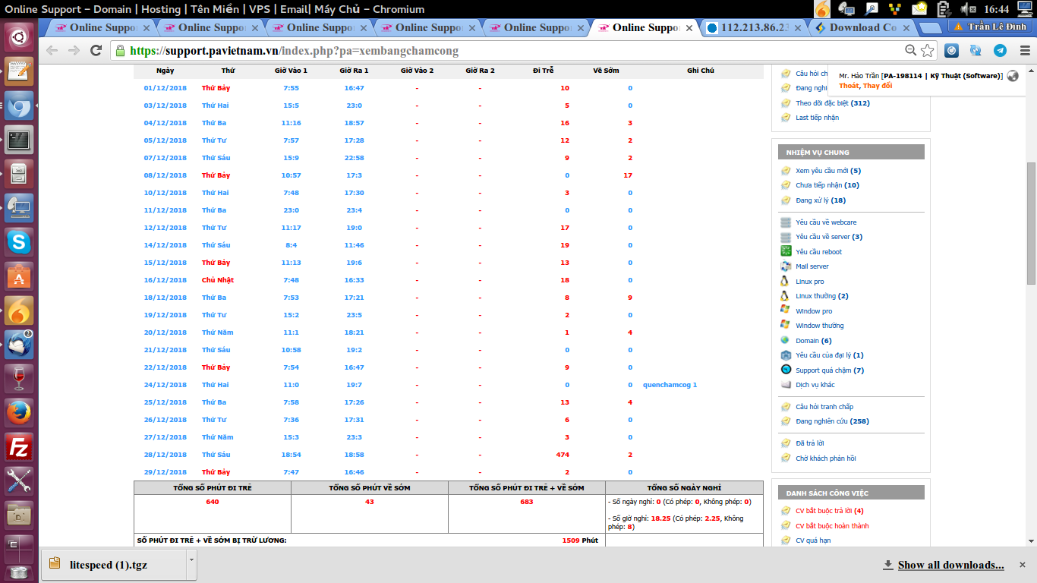The height and width of the screenshot is (583, 1037).
Task: Click Thay đổi link
Action: tap(878, 86)
